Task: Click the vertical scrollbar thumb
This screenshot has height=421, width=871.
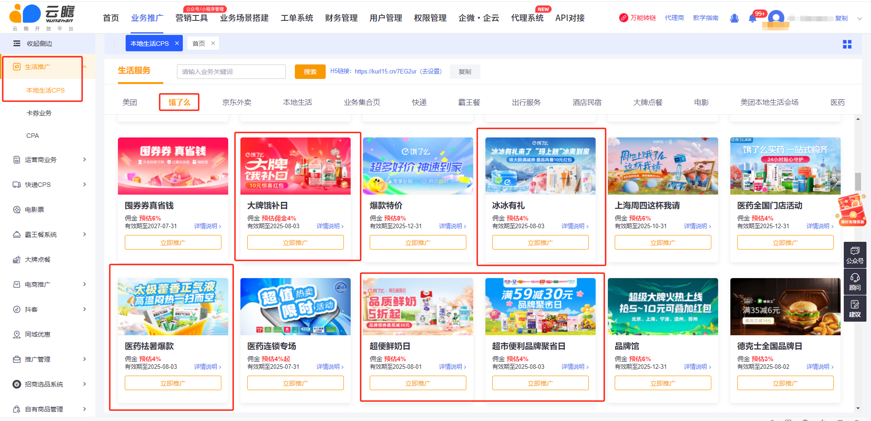Action: coord(858,181)
